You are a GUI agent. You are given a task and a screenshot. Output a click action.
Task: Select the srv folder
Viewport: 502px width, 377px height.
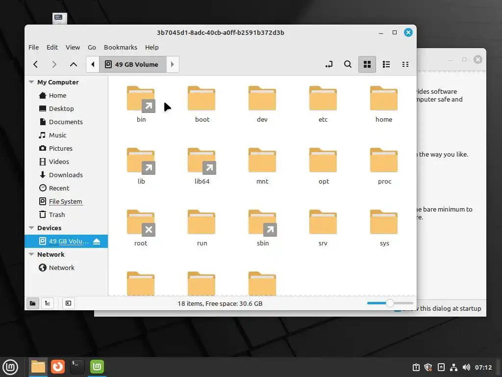(323, 228)
